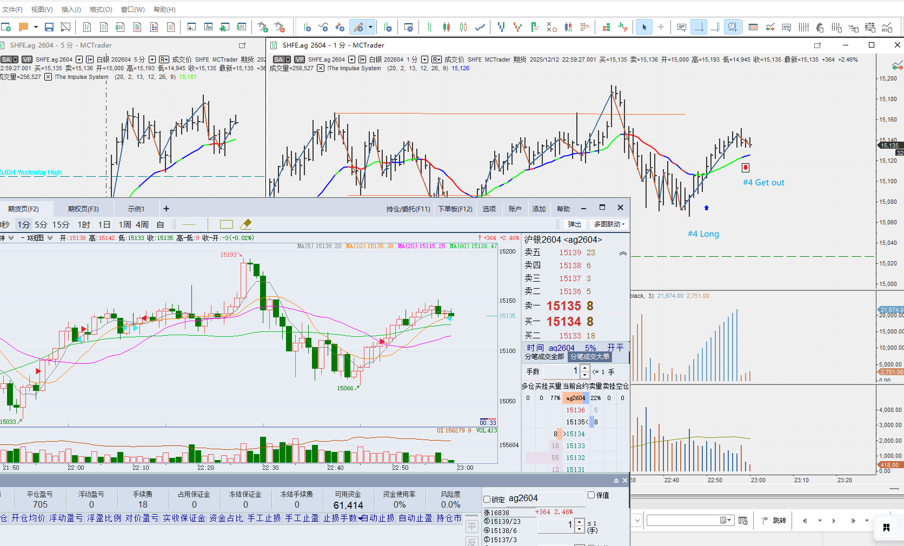Toggle the data-window tracking clock icon
Image resolution: width=904 pixels, height=546 pixels.
(x=732, y=27)
